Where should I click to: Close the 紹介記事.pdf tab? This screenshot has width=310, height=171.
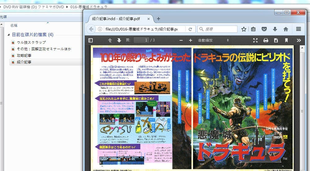[148, 19]
